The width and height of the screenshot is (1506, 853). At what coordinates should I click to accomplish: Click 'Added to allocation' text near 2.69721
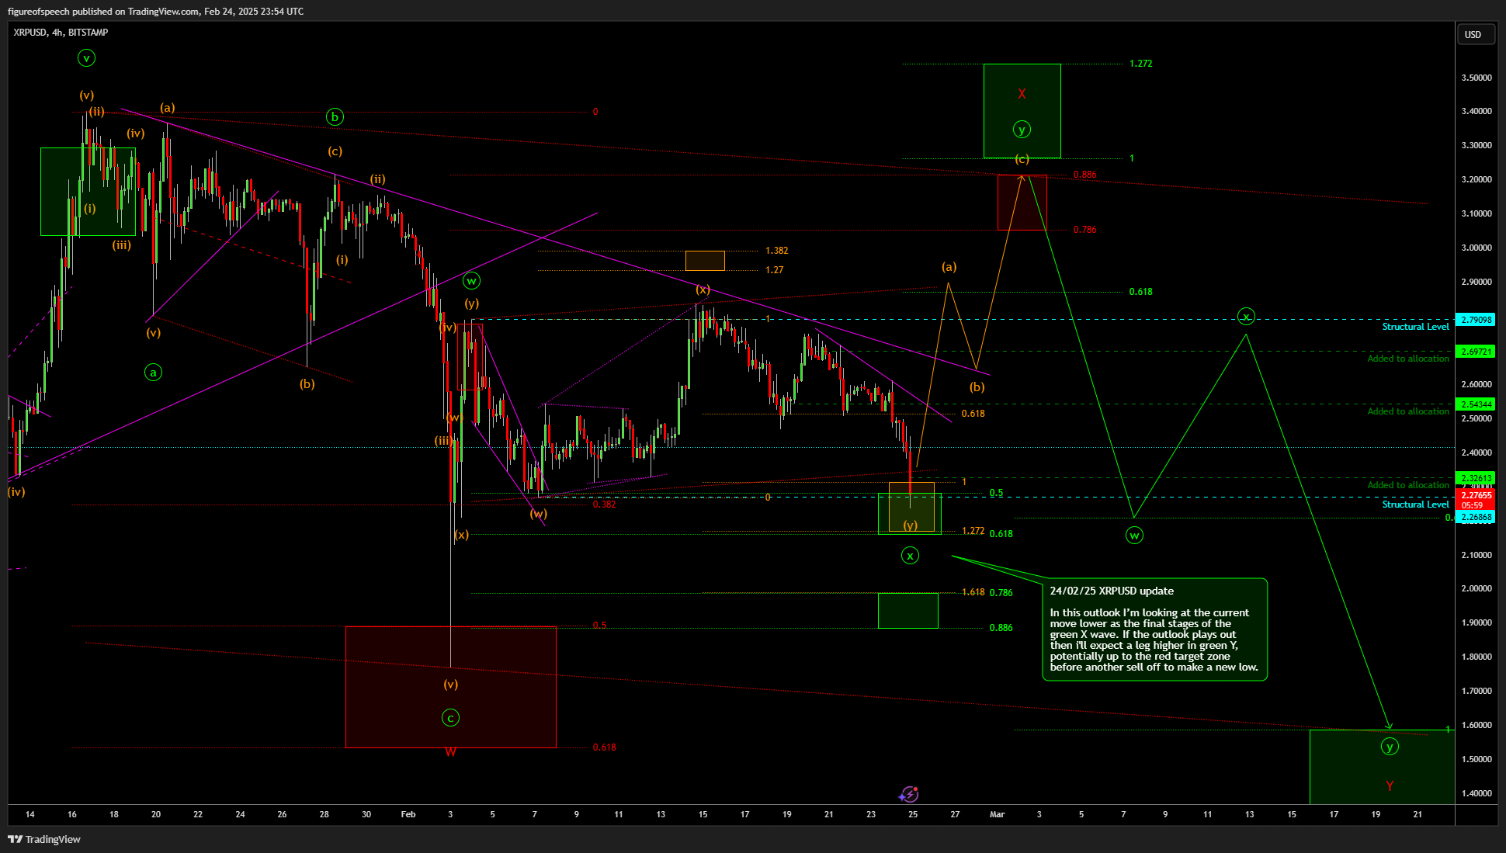click(x=1408, y=359)
